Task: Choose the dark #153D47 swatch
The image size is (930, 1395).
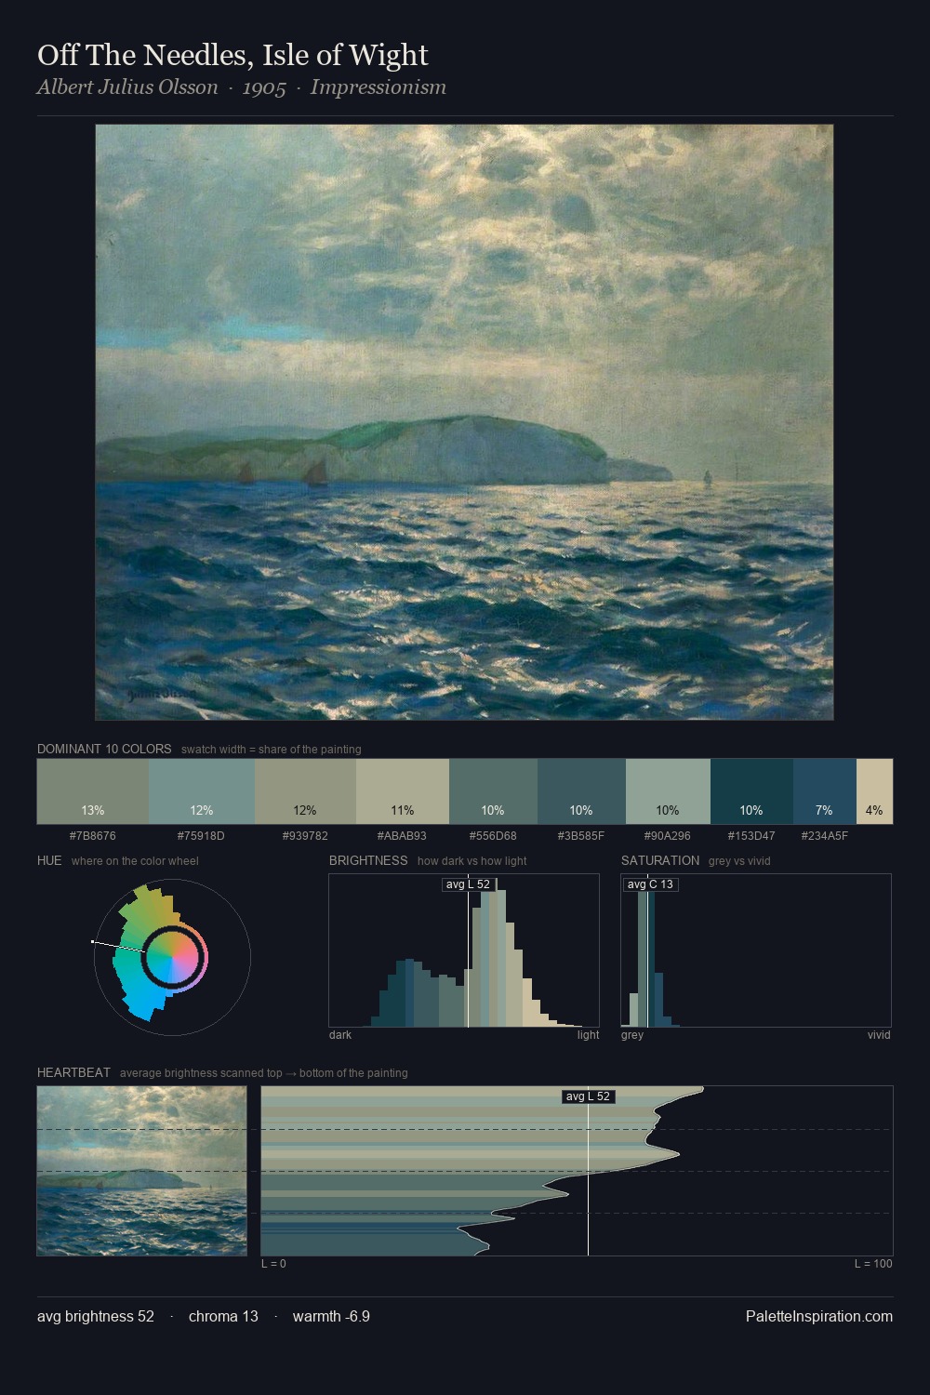Action: coord(751,791)
